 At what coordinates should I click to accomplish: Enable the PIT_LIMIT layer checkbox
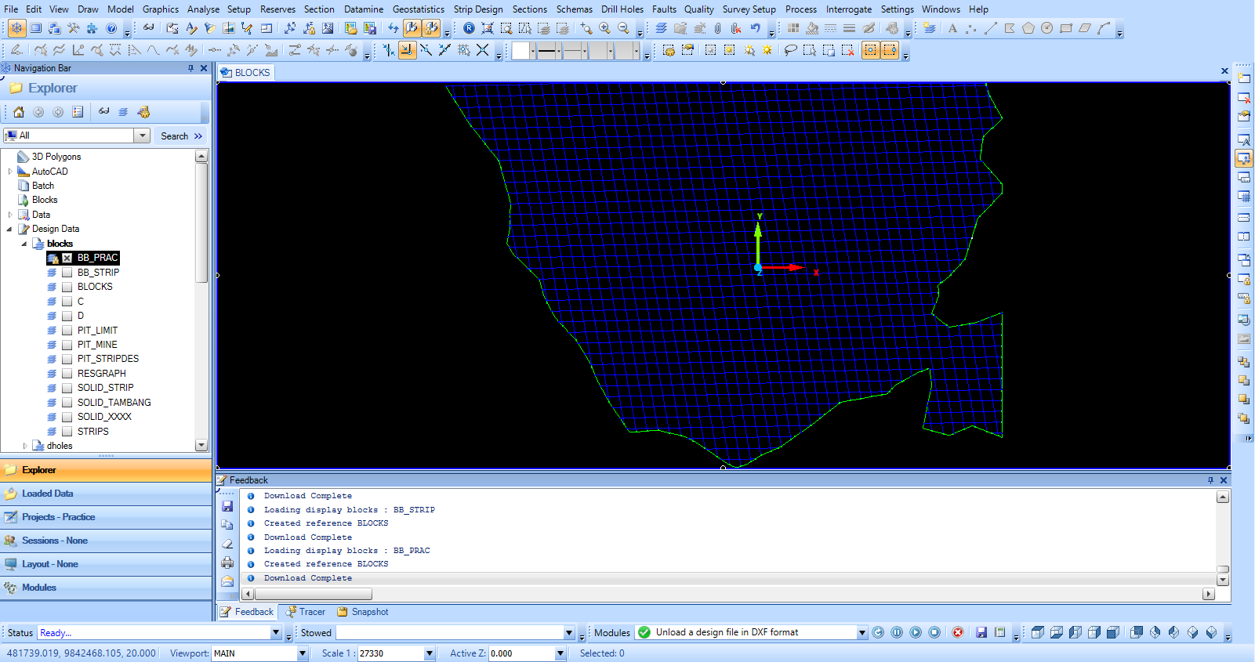[67, 331]
